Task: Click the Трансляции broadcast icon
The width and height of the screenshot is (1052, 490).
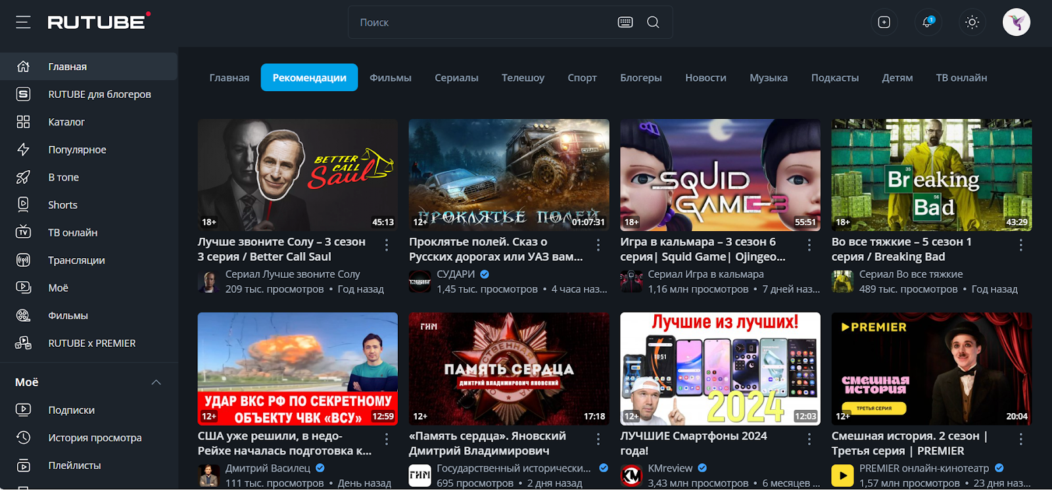Action: [x=23, y=260]
